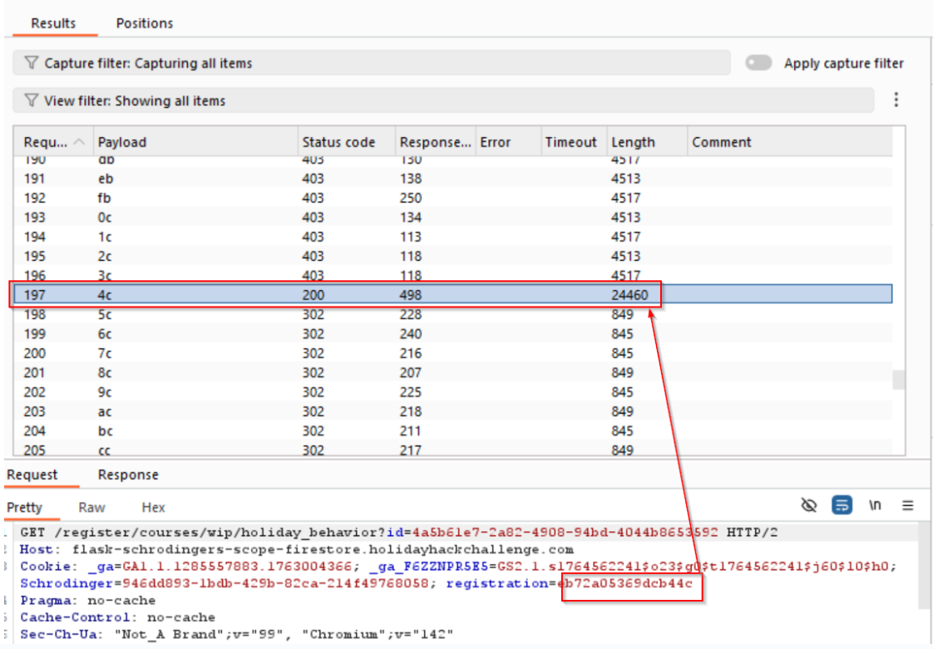This screenshot has height=649, width=933.
Task: Switch to the Response tab
Action: (127, 474)
